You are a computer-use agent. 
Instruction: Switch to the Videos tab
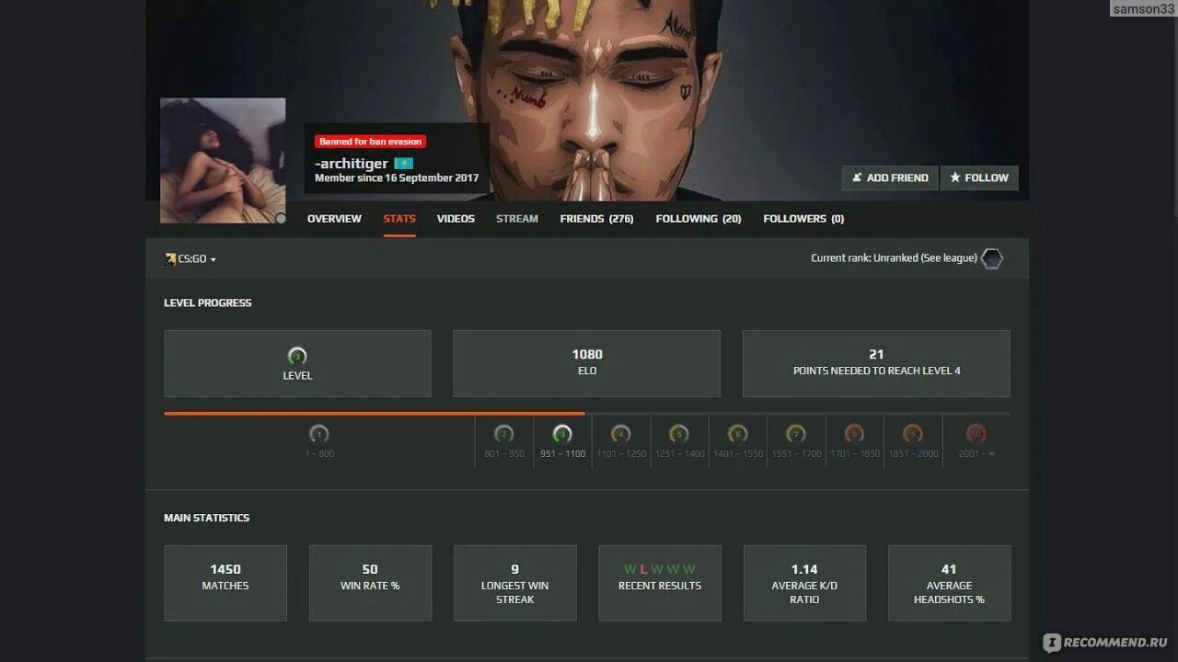click(456, 219)
